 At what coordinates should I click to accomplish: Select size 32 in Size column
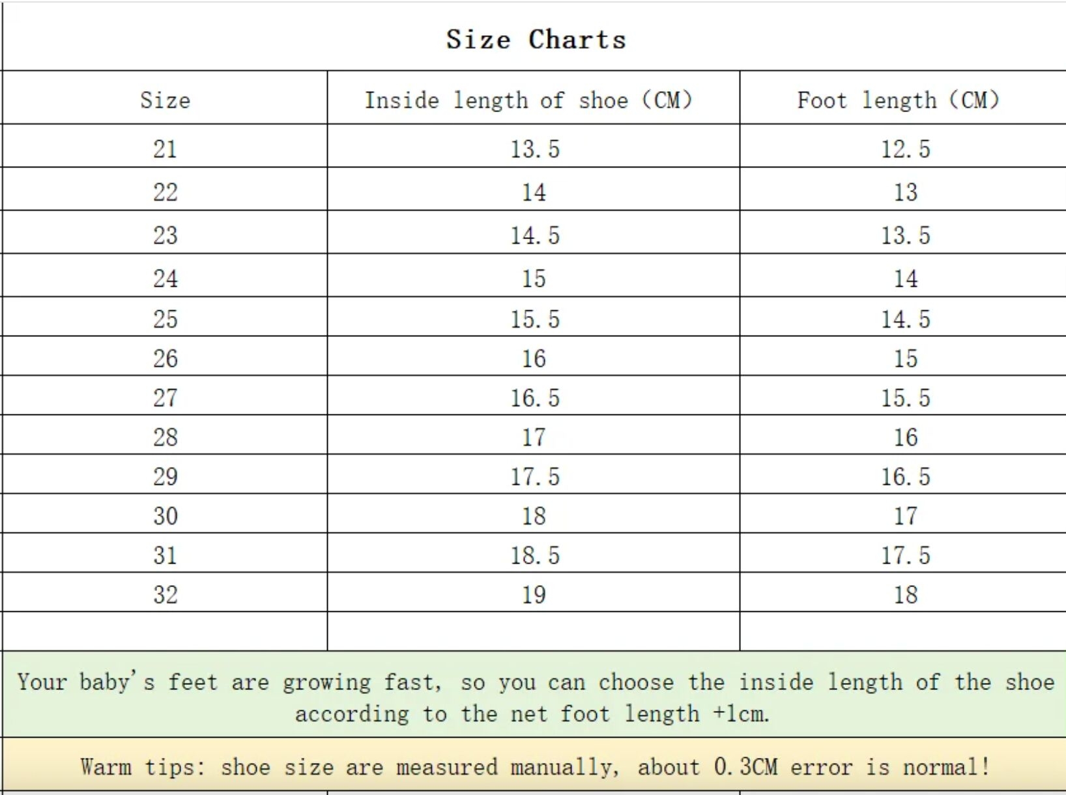[x=165, y=594]
